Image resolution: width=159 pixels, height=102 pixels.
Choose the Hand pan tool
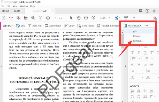pos(79,18)
